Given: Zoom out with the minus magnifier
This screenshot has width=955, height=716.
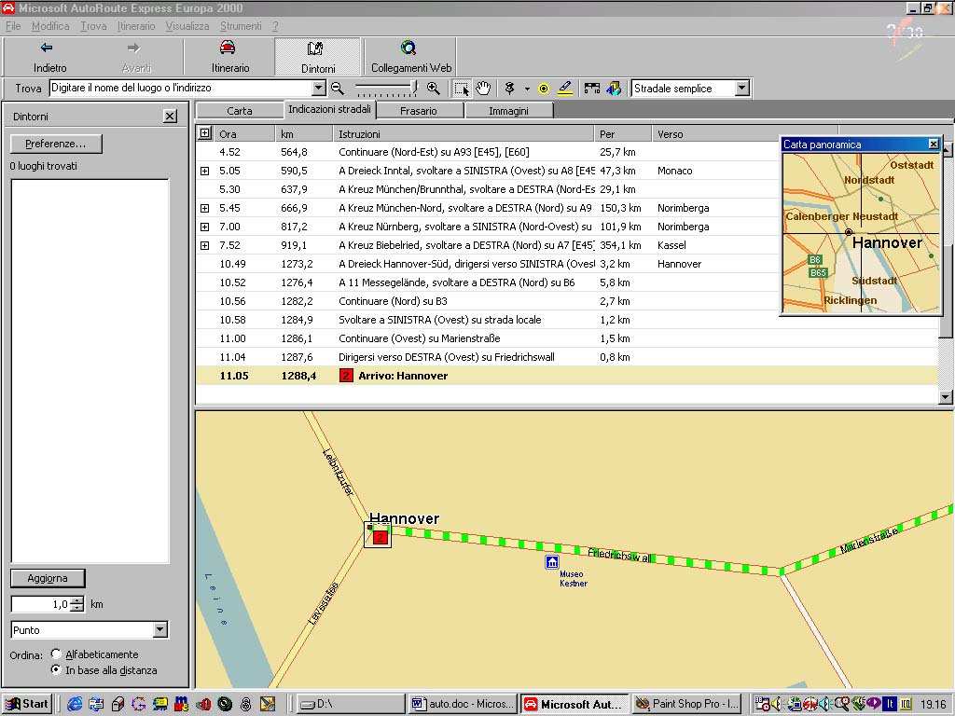Looking at the screenshot, I should coord(338,89).
